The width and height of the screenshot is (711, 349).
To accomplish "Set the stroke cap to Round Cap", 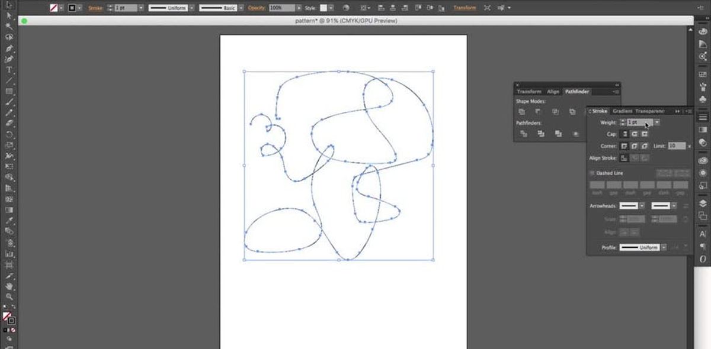I will 633,134.
